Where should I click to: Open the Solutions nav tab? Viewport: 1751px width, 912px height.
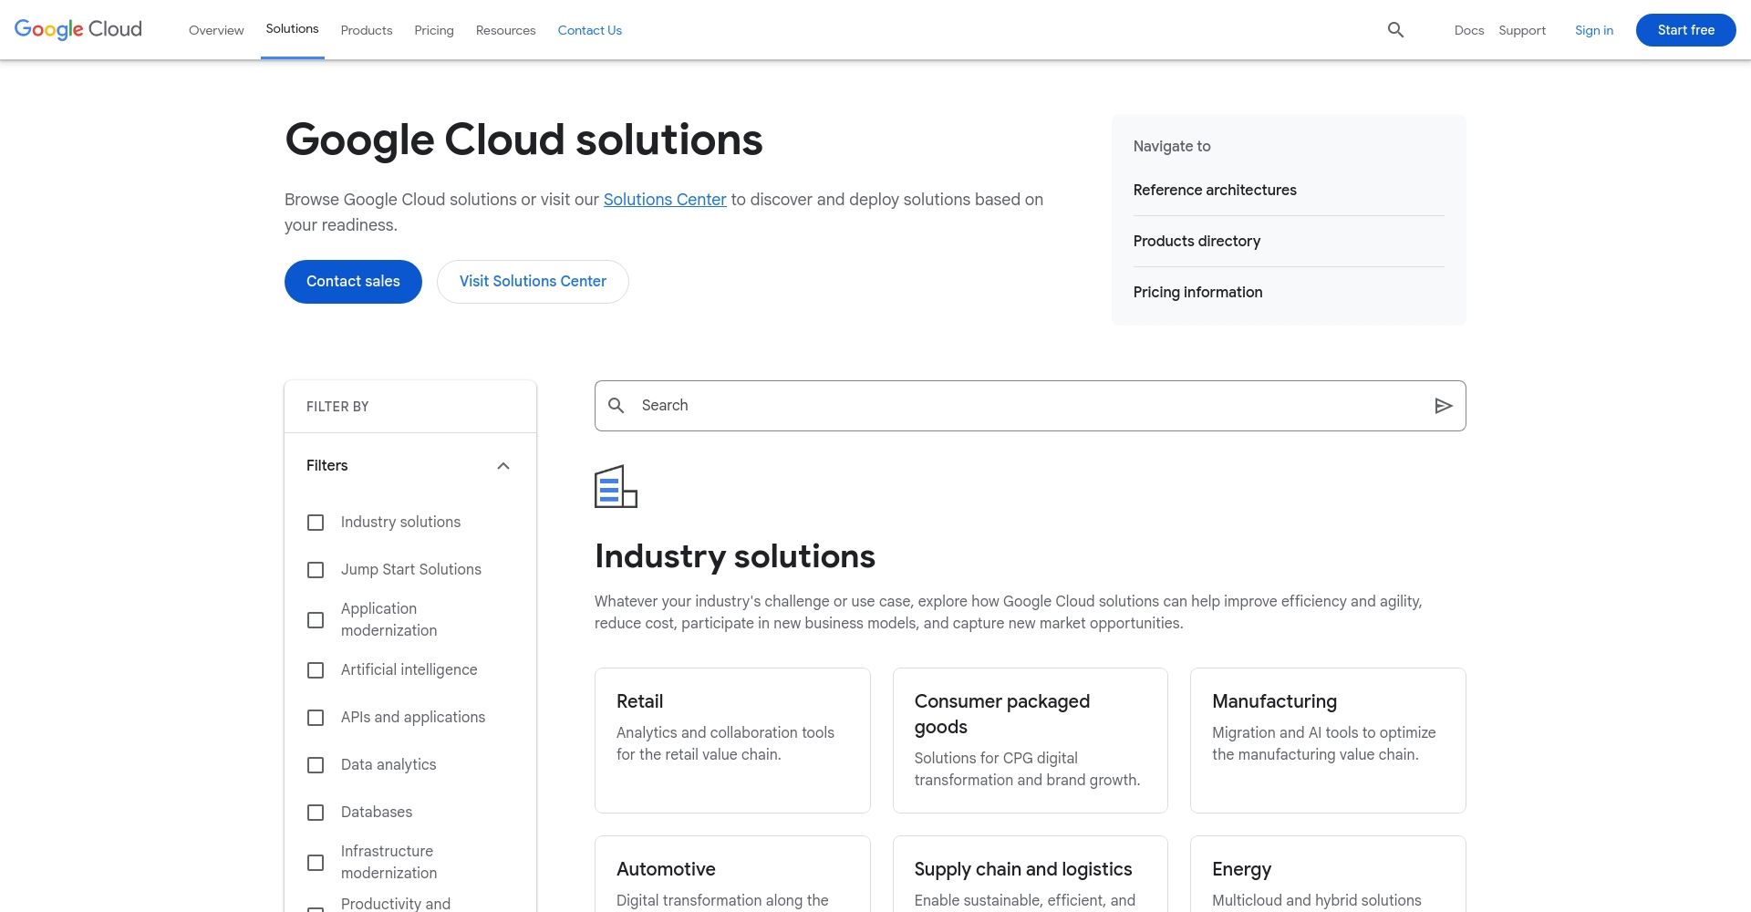pos(292,29)
